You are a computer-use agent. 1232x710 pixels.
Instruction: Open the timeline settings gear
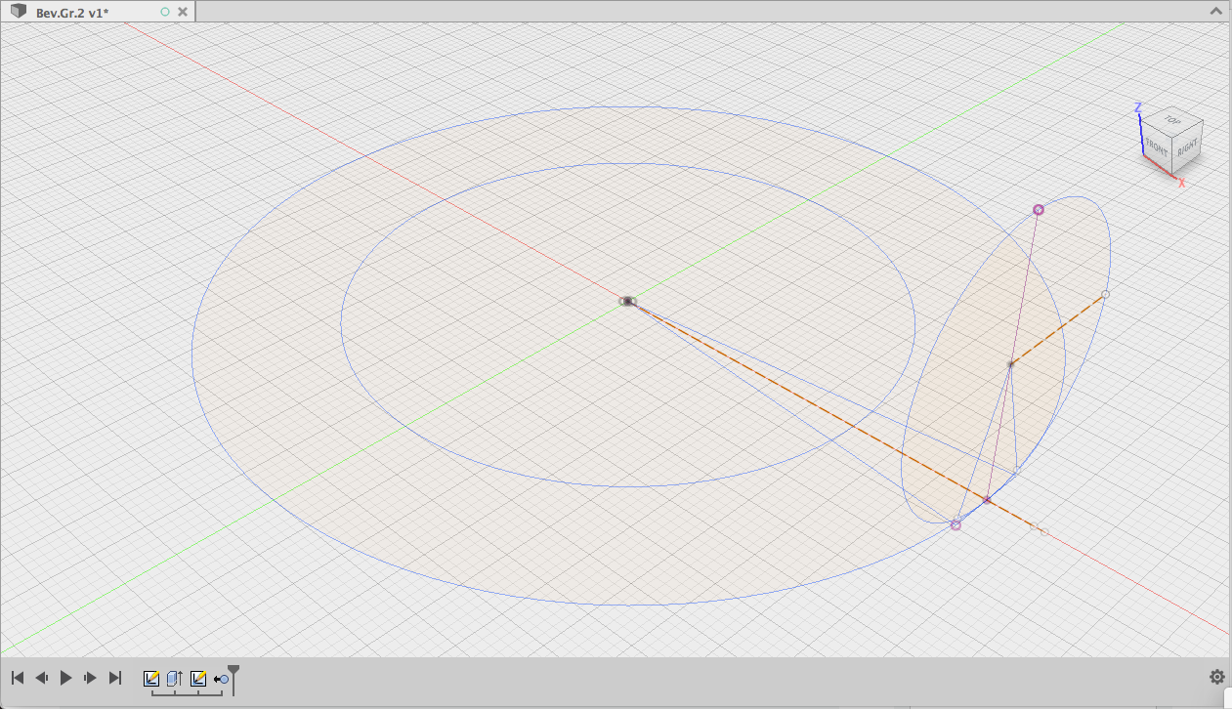pos(1216,676)
